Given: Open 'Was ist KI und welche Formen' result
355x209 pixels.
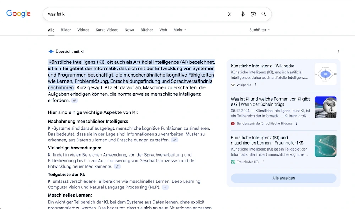Looking at the screenshot, I should [x=270, y=102].
